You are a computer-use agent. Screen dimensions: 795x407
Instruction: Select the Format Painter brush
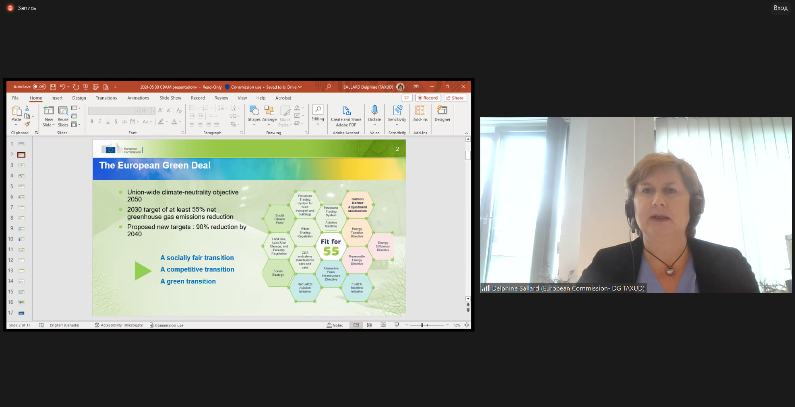click(x=27, y=124)
